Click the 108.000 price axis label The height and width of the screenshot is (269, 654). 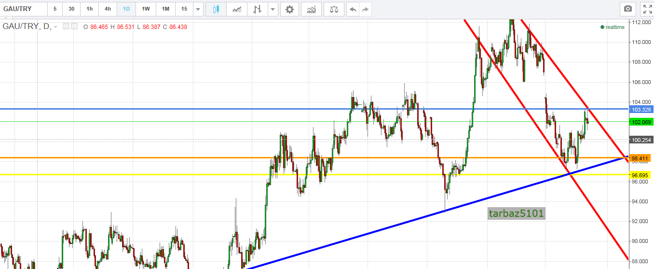[x=641, y=62]
